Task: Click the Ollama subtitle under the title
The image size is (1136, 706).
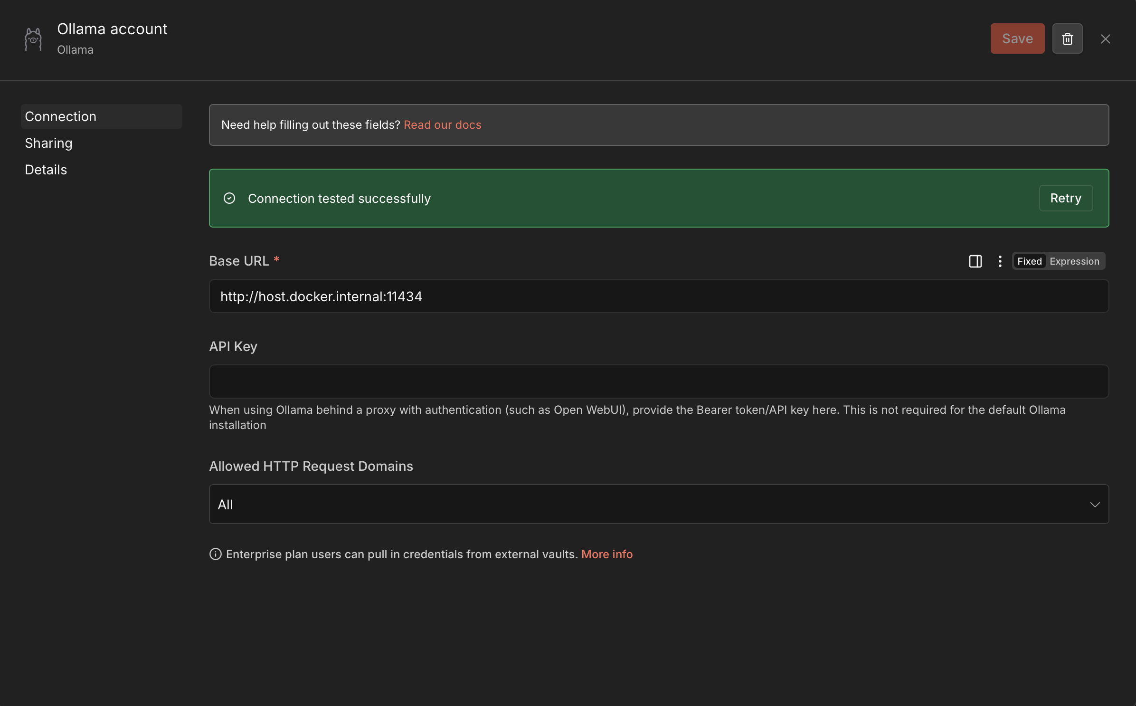Action: 75,50
